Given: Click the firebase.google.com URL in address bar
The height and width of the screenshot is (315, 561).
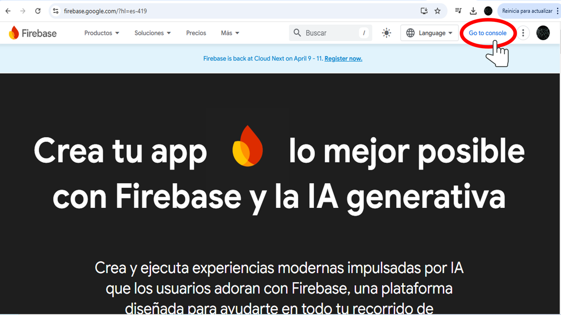Looking at the screenshot, I should (105, 11).
